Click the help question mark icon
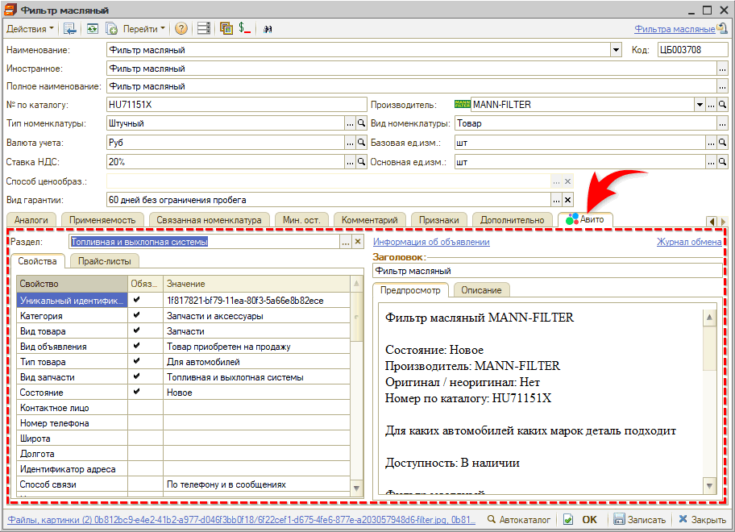 [x=181, y=28]
